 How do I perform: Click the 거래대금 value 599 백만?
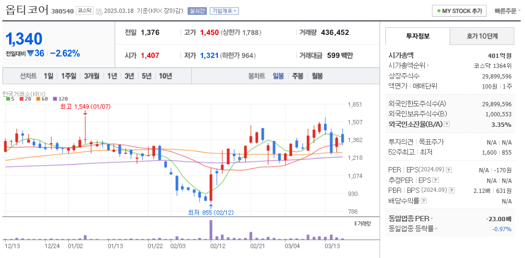tap(340, 56)
